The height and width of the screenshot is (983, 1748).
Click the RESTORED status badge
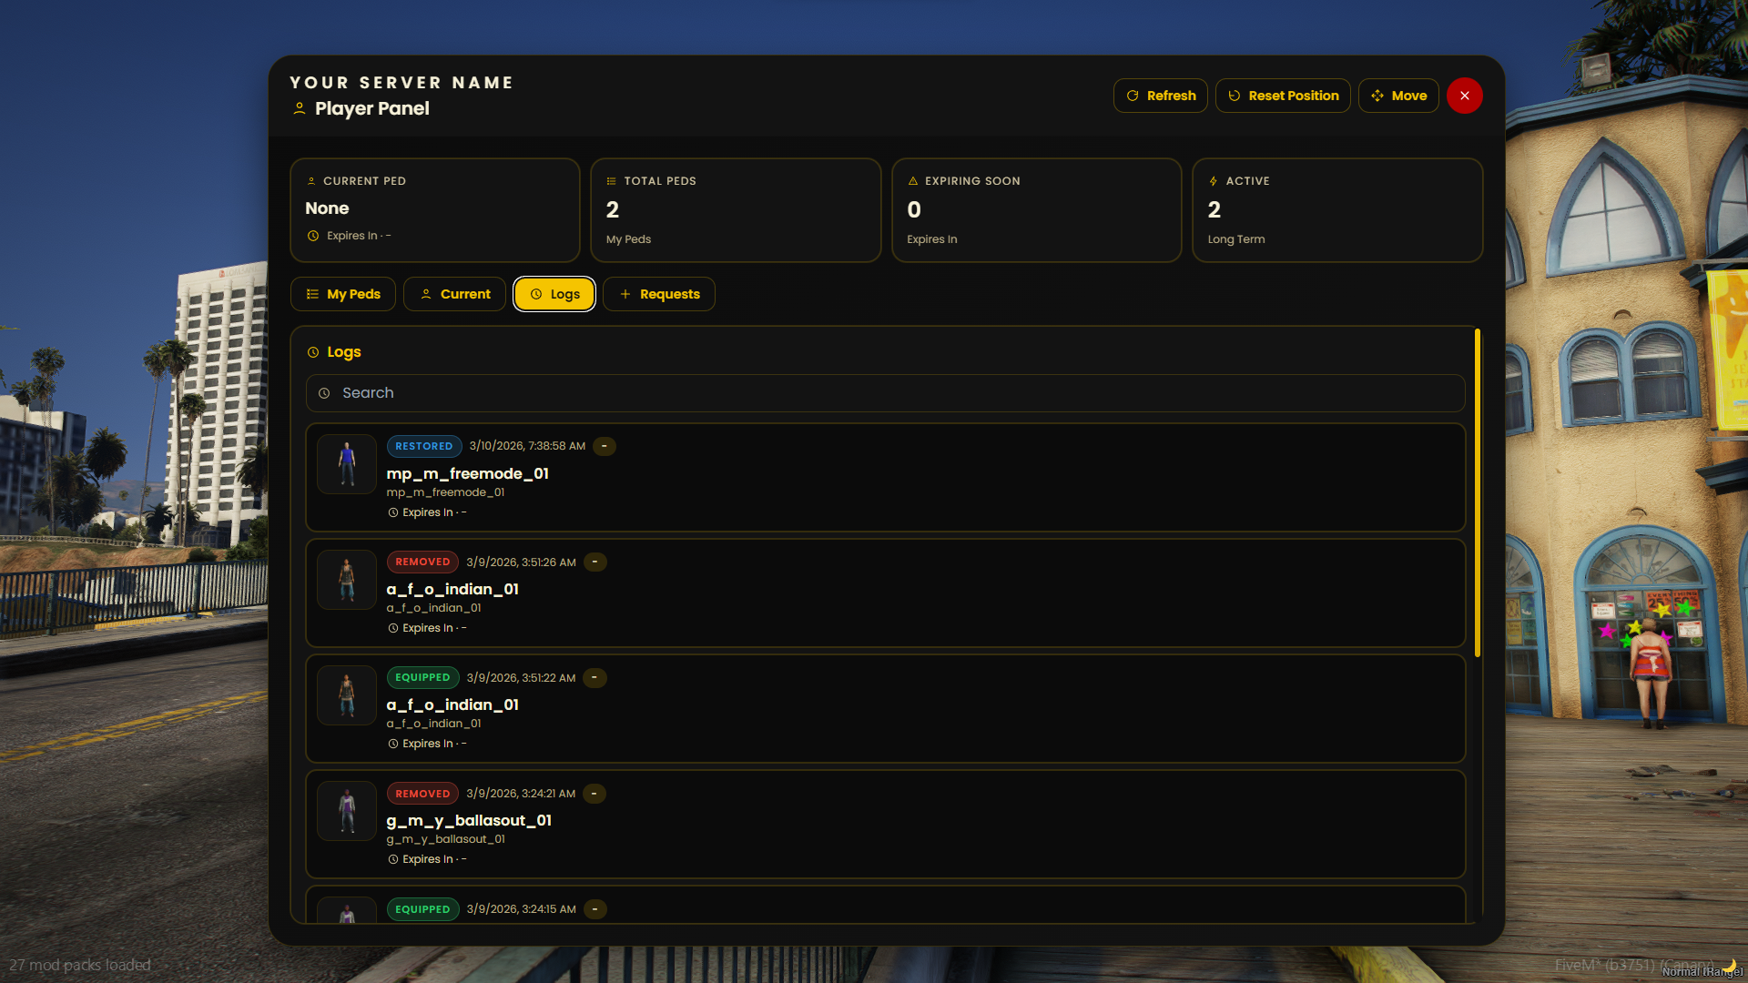point(424,446)
